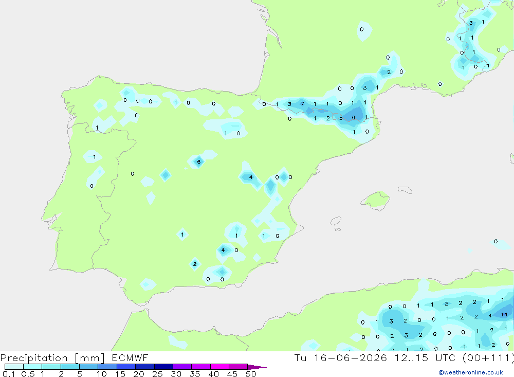514x377 pixels.
Task: Pick the 15–20 mm legend color swatch
Action: click(x=126, y=367)
